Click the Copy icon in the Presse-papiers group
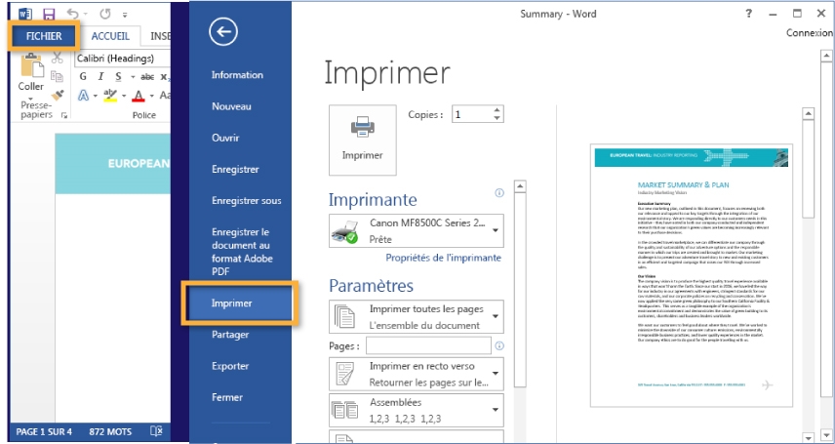 [x=57, y=76]
